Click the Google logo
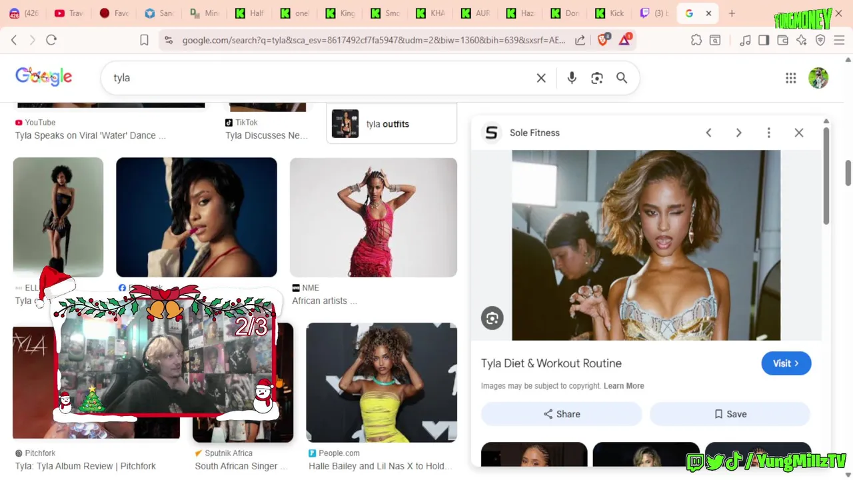 pos(43,77)
